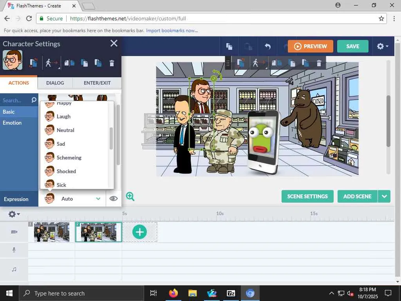The width and height of the screenshot is (401, 301).
Task: Click the ADD SCENE button
Action: click(x=357, y=196)
